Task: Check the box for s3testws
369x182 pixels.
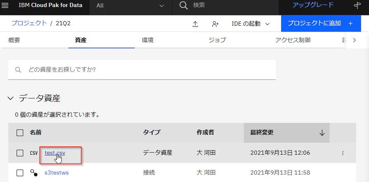Action: click(20, 173)
